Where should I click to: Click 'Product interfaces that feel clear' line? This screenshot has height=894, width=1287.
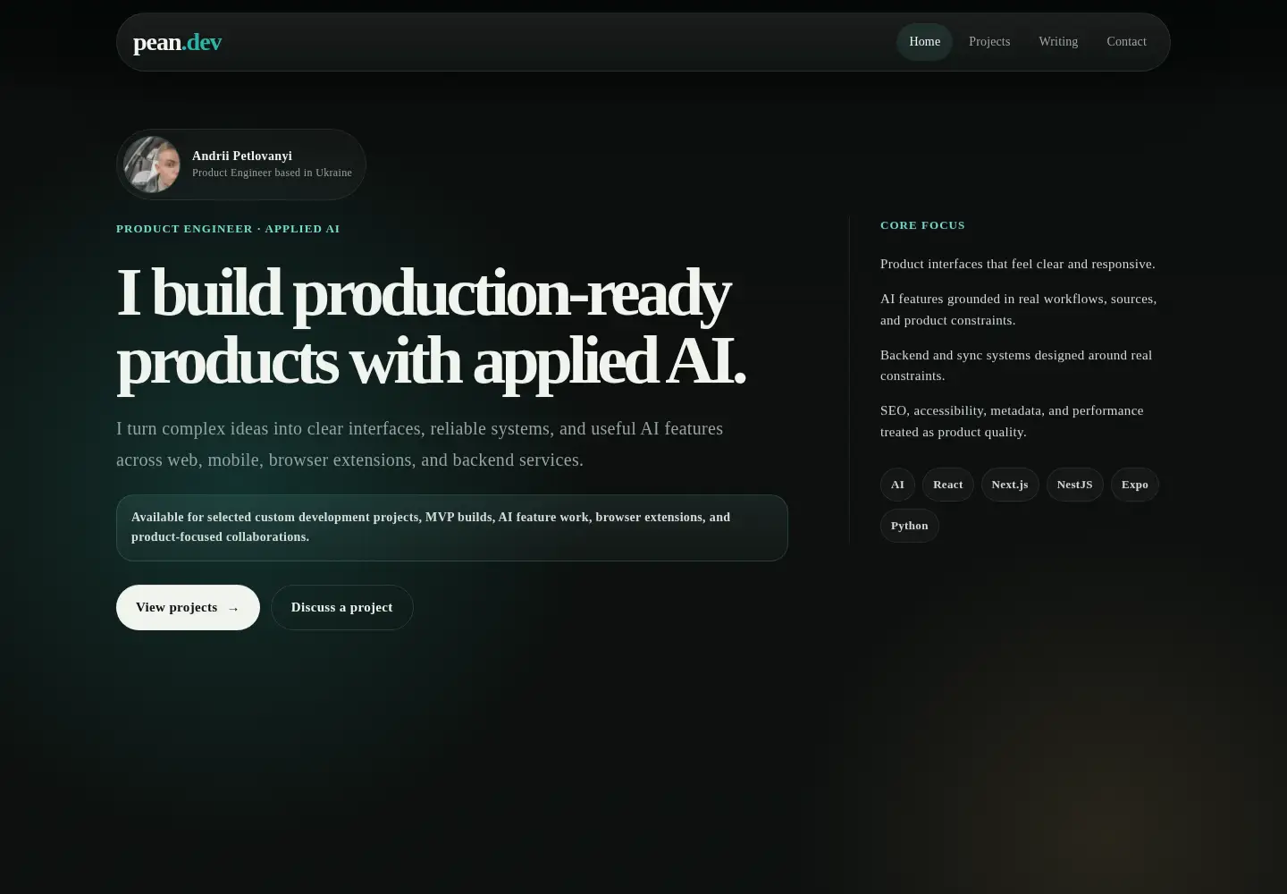point(1018,264)
